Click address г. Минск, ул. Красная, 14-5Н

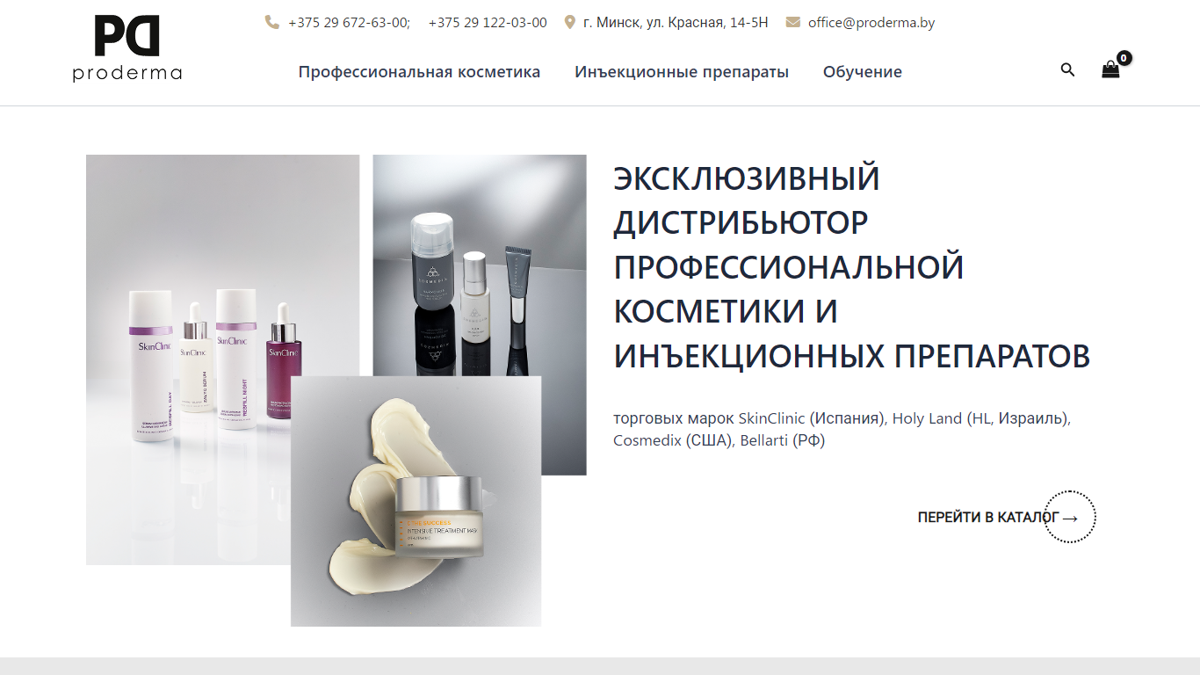click(676, 23)
